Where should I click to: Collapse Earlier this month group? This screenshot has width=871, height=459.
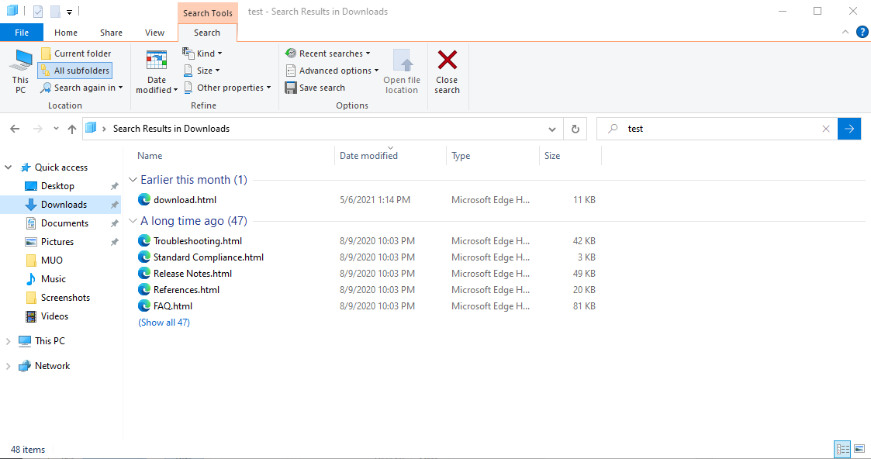(133, 180)
